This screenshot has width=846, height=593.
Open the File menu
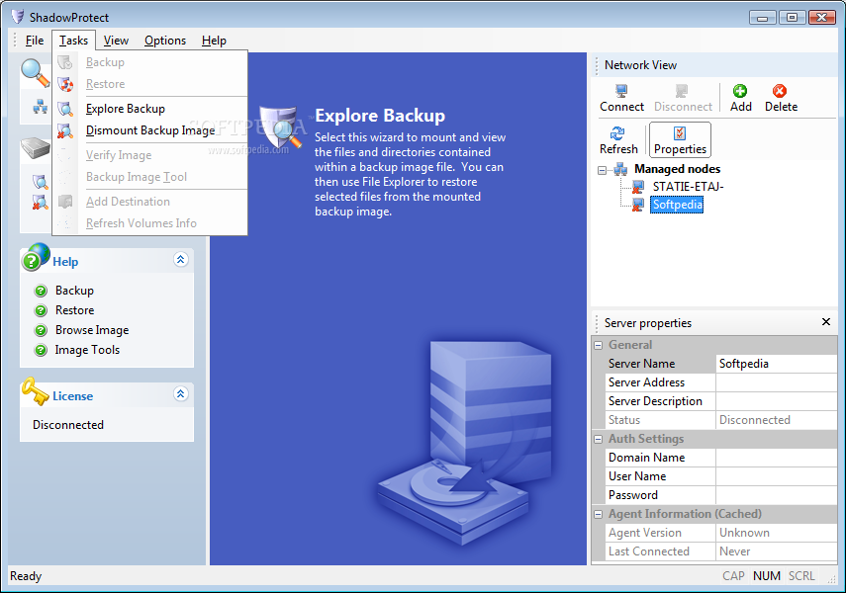pos(35,41)
